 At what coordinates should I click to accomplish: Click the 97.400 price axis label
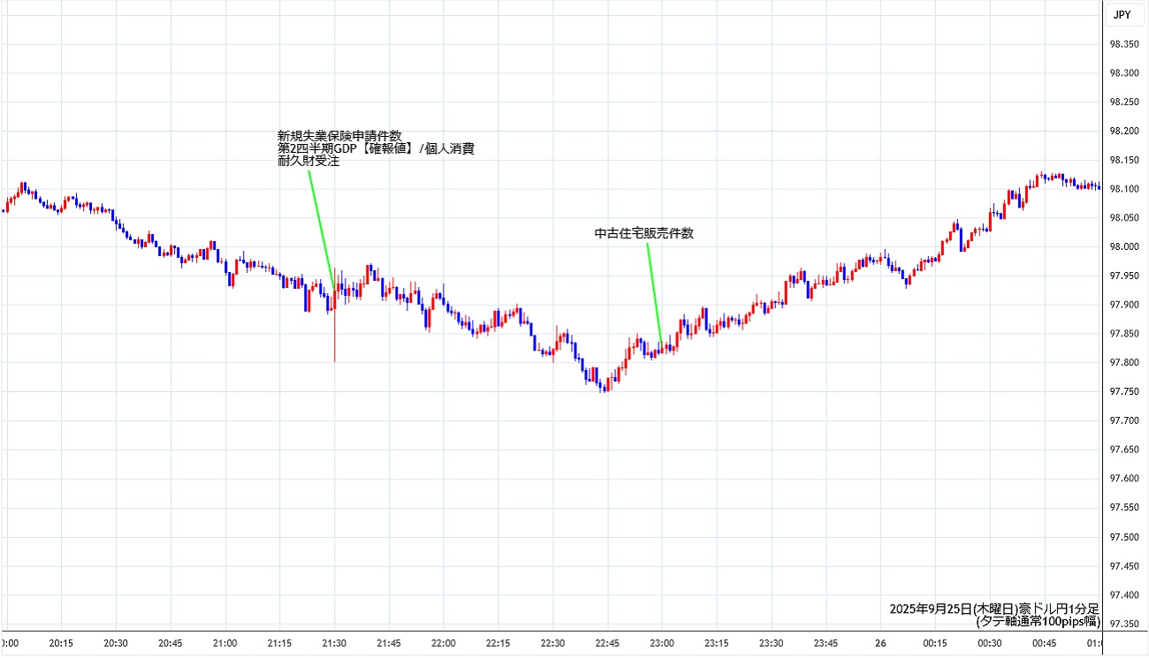[x=1124, y=595]
